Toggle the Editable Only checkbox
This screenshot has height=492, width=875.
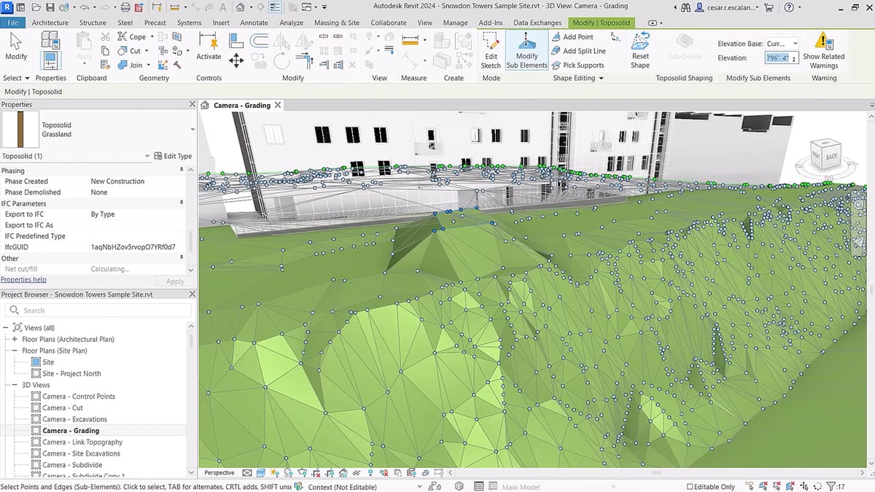tap(691, 486)
